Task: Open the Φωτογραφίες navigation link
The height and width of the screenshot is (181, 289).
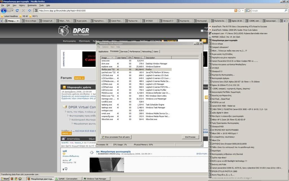Action: click(69, 41)
